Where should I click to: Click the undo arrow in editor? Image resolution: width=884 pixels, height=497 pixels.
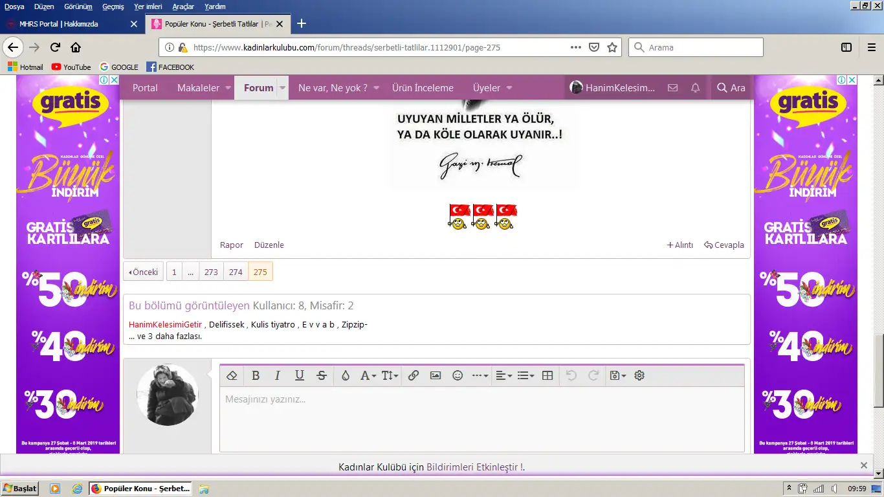click(x=571, y=375)
